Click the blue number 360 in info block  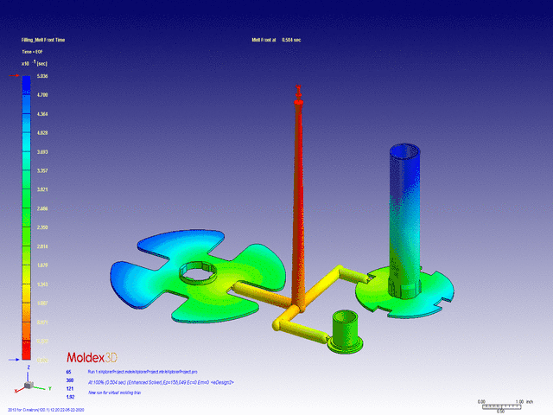click(x=70, y=380)
